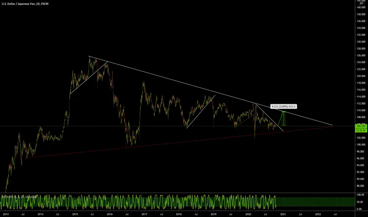368x217 pixels.
Task: Click the 102.000 price axis label
Action: click(361, 138)
